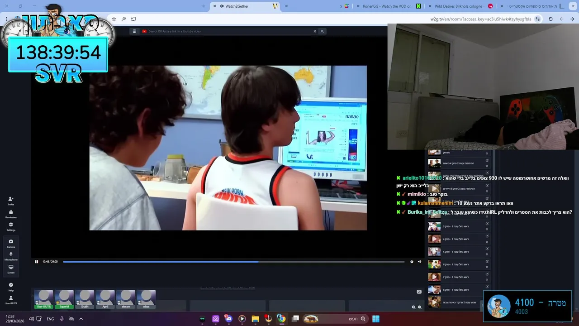Expand the hidden system tray icons

pos(81,319)
